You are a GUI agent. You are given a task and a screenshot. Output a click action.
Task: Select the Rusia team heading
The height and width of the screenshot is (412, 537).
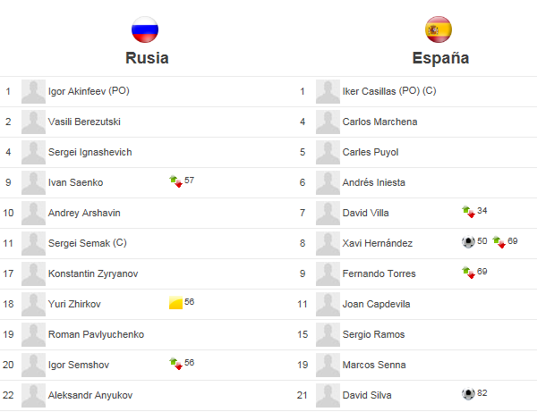(x=147, y=58)
